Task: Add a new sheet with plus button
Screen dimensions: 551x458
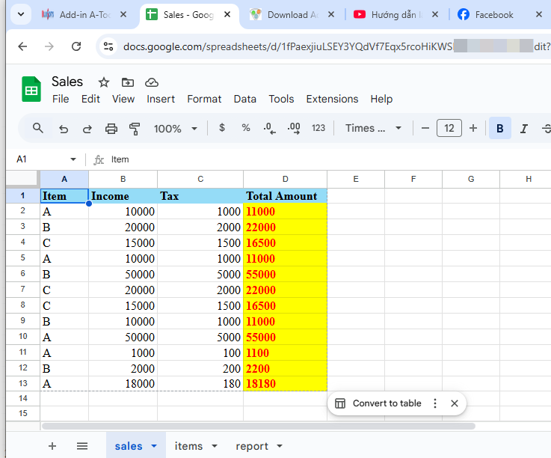Action: (52, 446)
